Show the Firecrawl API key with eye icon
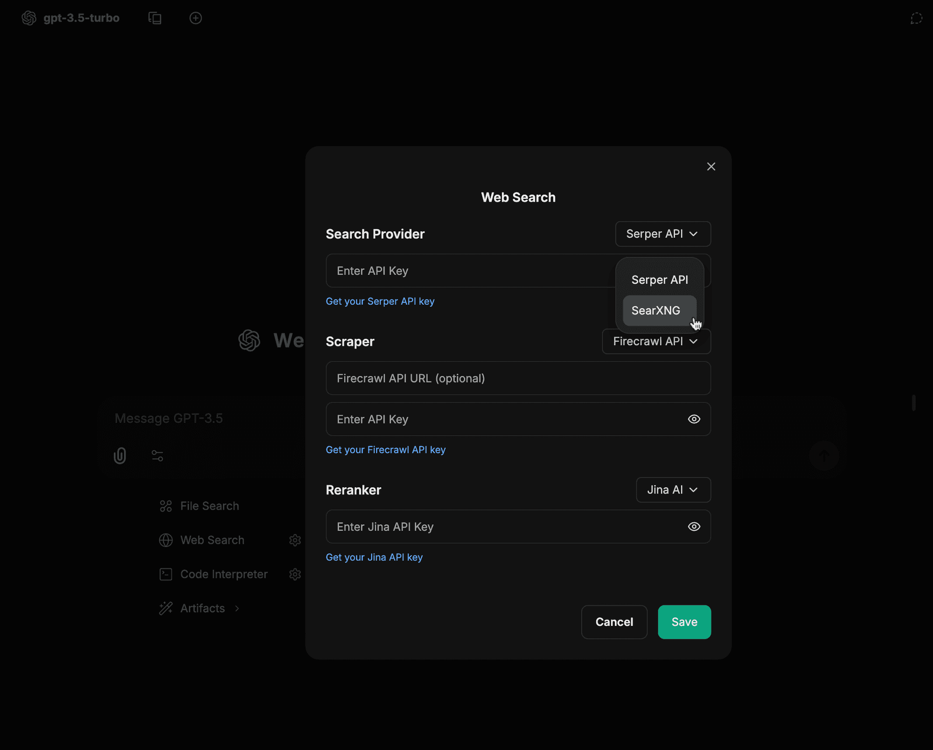Image resolution: width=933 pixels, height=750 pixels. (694, 419)
